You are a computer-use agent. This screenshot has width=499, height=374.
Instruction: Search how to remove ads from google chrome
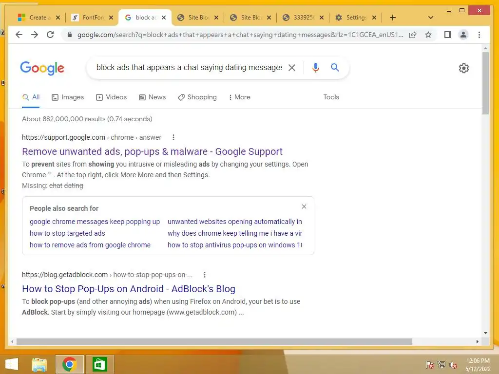coord(90,245)
